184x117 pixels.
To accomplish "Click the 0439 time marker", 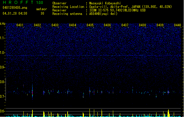I will (160, 25).
